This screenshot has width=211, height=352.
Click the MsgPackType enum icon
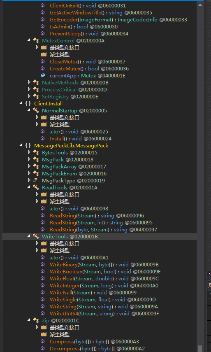pos(35,180)
